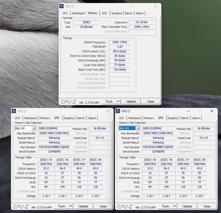Viewport: 221px width, 213px height.
Task: Click serial number 01F6B5F8 in Slot #2 window
Action: coord(54,152)
